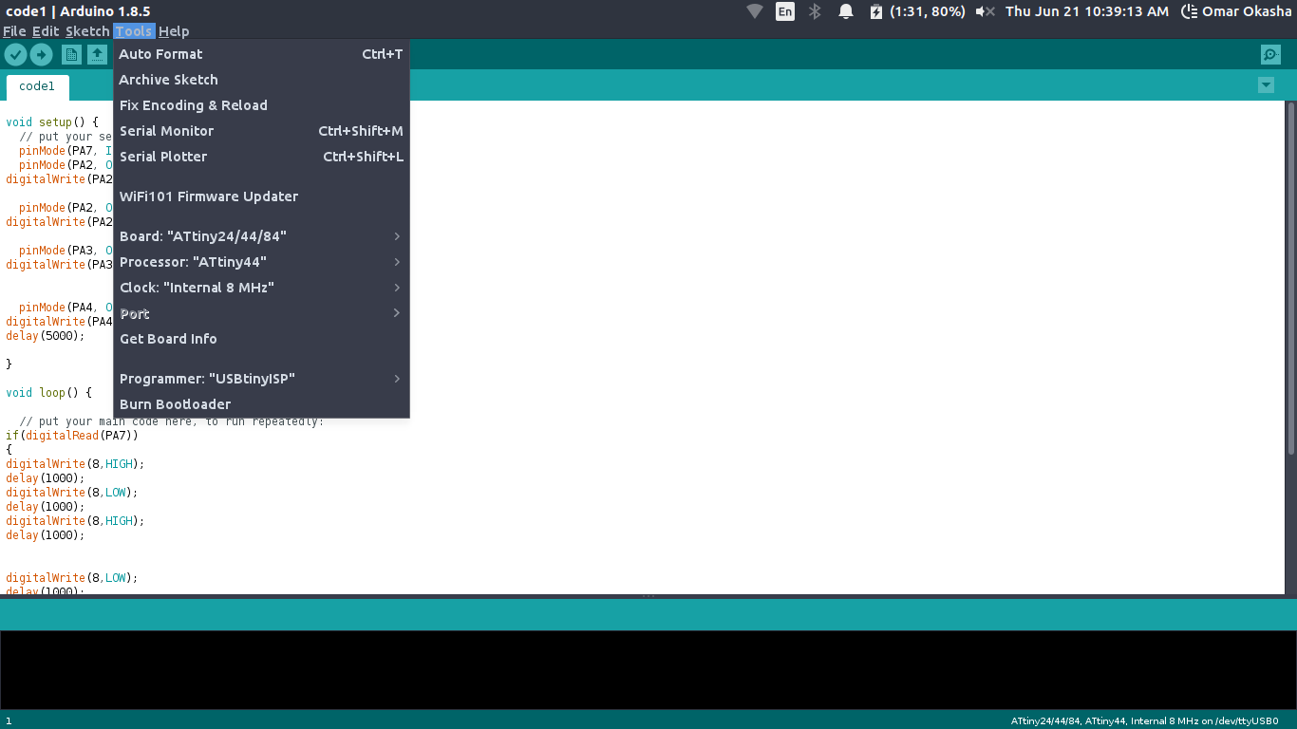Expand Clock: "Internal 8 MHz" submenu

pyautogui.click(x=261, y=288)
